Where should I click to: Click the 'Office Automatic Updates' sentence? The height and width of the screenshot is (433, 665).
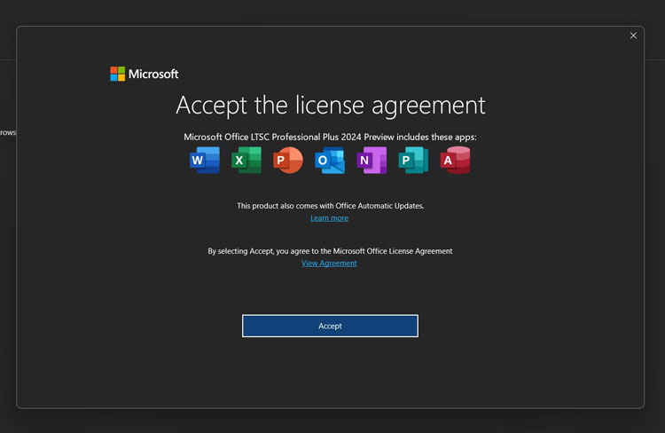(331, 206)
